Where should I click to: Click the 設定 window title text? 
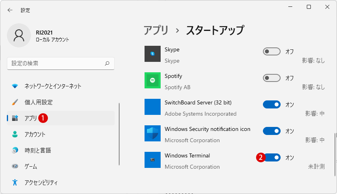coord(25,10)
